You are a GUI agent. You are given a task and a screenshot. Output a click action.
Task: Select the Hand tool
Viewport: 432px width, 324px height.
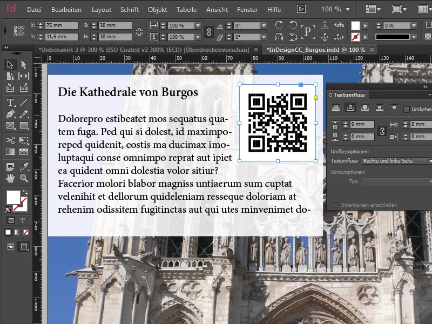[x=10, y=179]
